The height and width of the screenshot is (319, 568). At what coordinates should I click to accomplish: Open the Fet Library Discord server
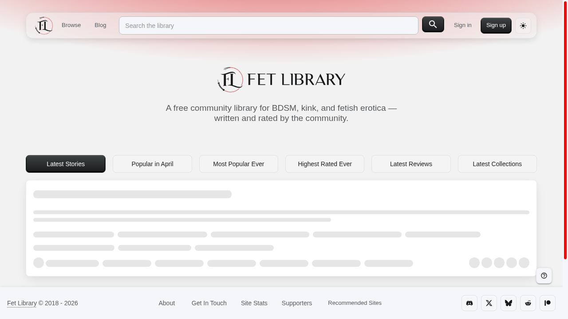coord(469,303)
